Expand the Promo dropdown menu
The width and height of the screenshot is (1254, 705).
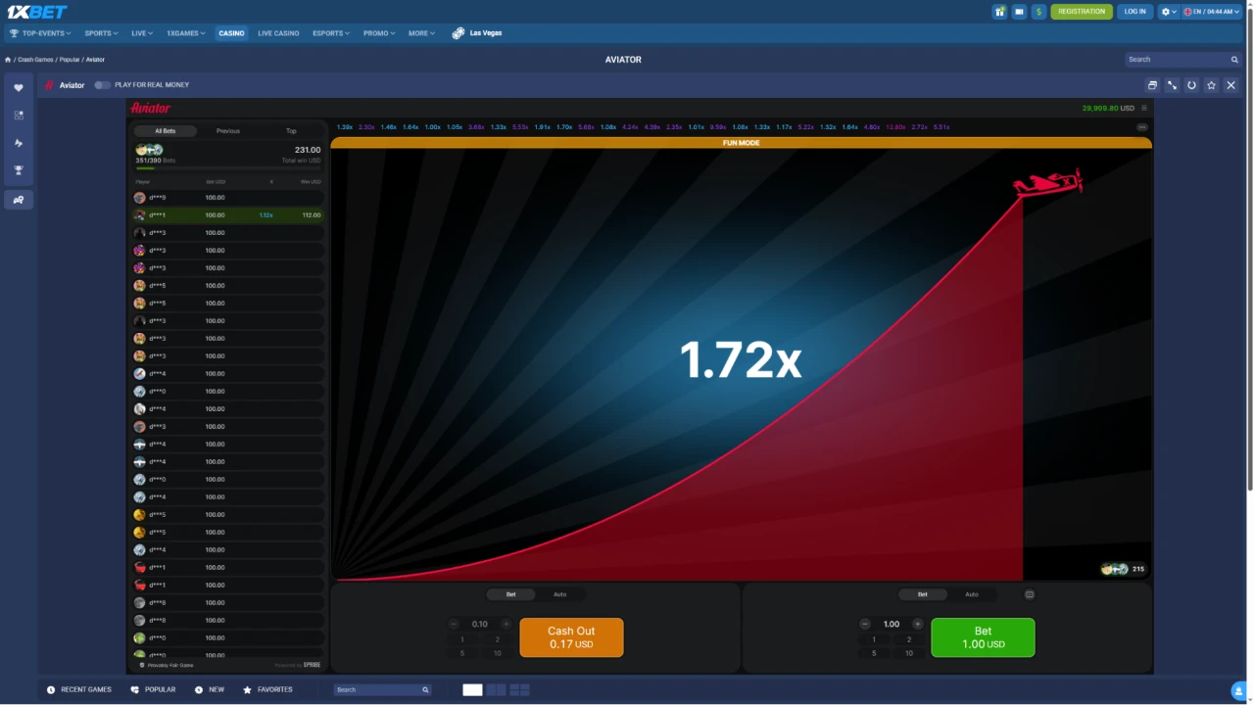(x=379, y=33)
